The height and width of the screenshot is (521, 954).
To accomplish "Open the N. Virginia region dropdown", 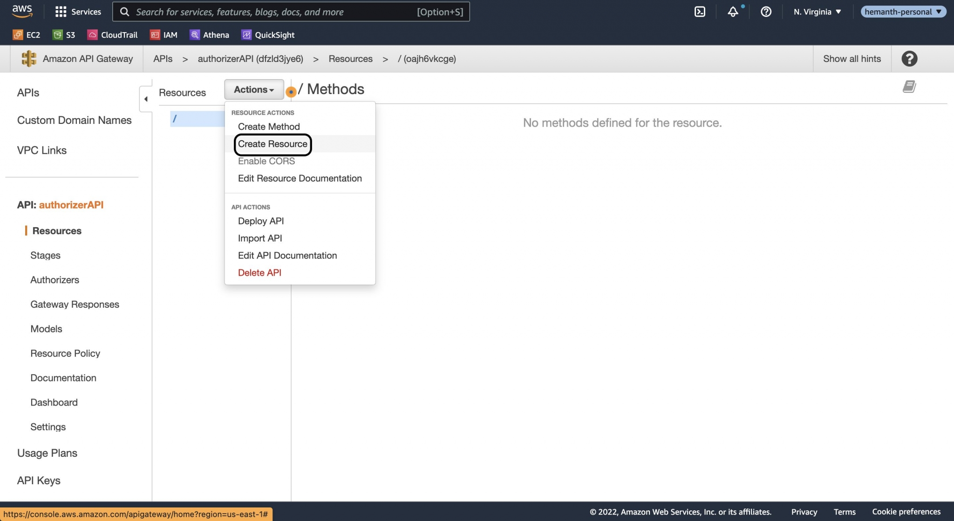I will 816,12.
